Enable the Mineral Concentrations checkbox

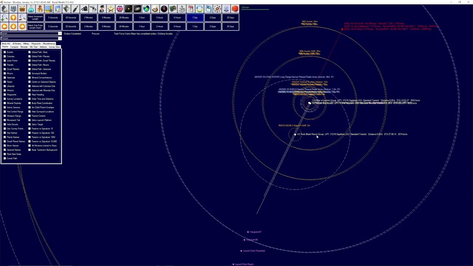[30, 78]
